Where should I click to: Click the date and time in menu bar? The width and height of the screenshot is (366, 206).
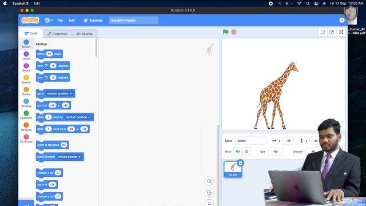click(347, 3)
